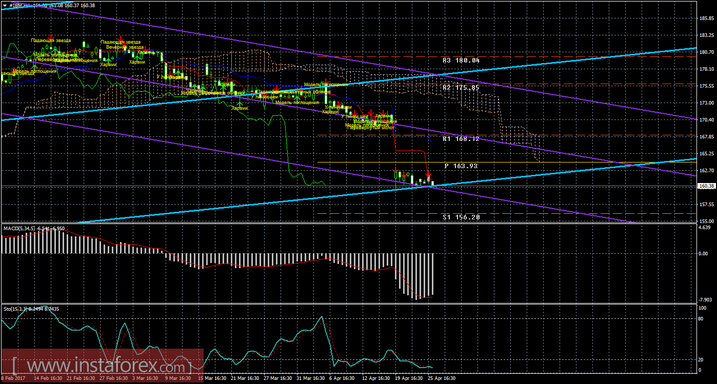This screenshot has height=384, width=717.
Task: Click the 21 Feb 16:30 time label
Action: (81, 378)
